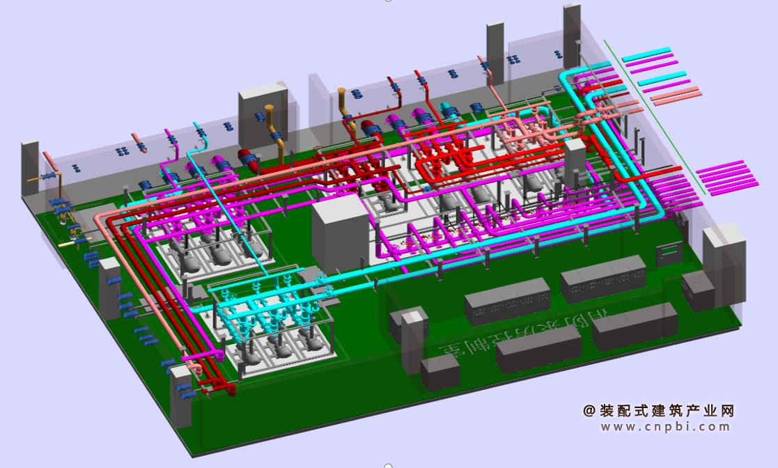Select the light gray cabinet among right-side pipes
This screenshot has width=778, height=468.
(575, 163)
